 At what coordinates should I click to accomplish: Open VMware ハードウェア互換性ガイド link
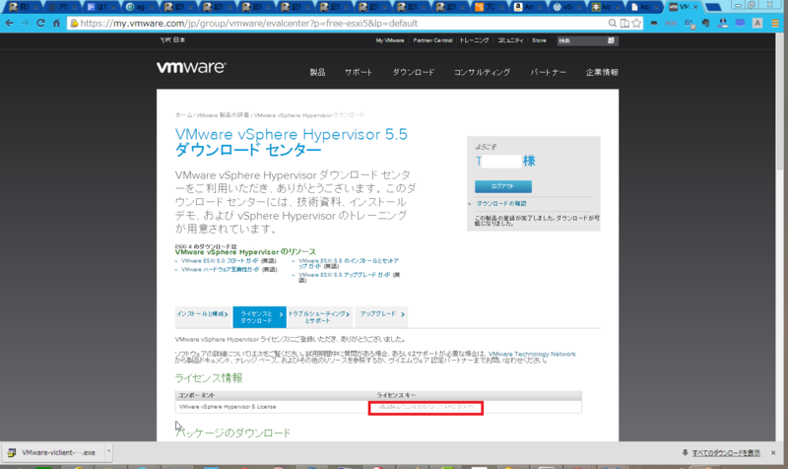pyautogui.click(x=220, y=269)
